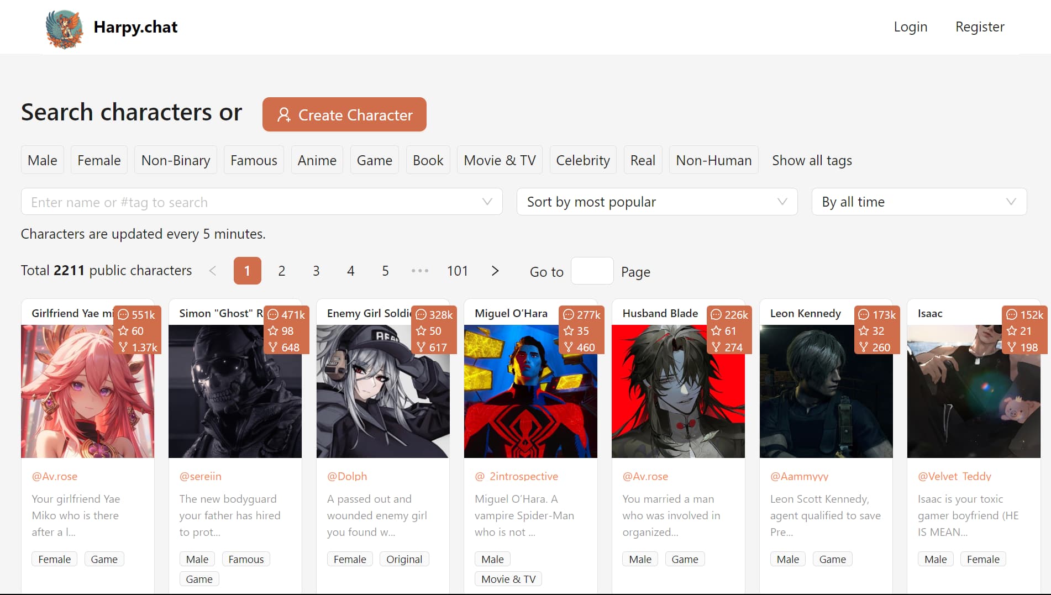
Task: Visit @Velvet_Teddy creator profile
Action: 954,476
